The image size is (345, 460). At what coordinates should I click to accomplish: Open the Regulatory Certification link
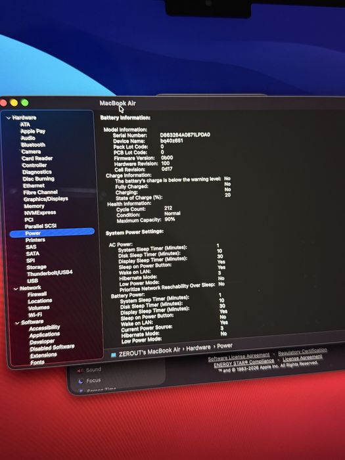click(x=302, y=351)
